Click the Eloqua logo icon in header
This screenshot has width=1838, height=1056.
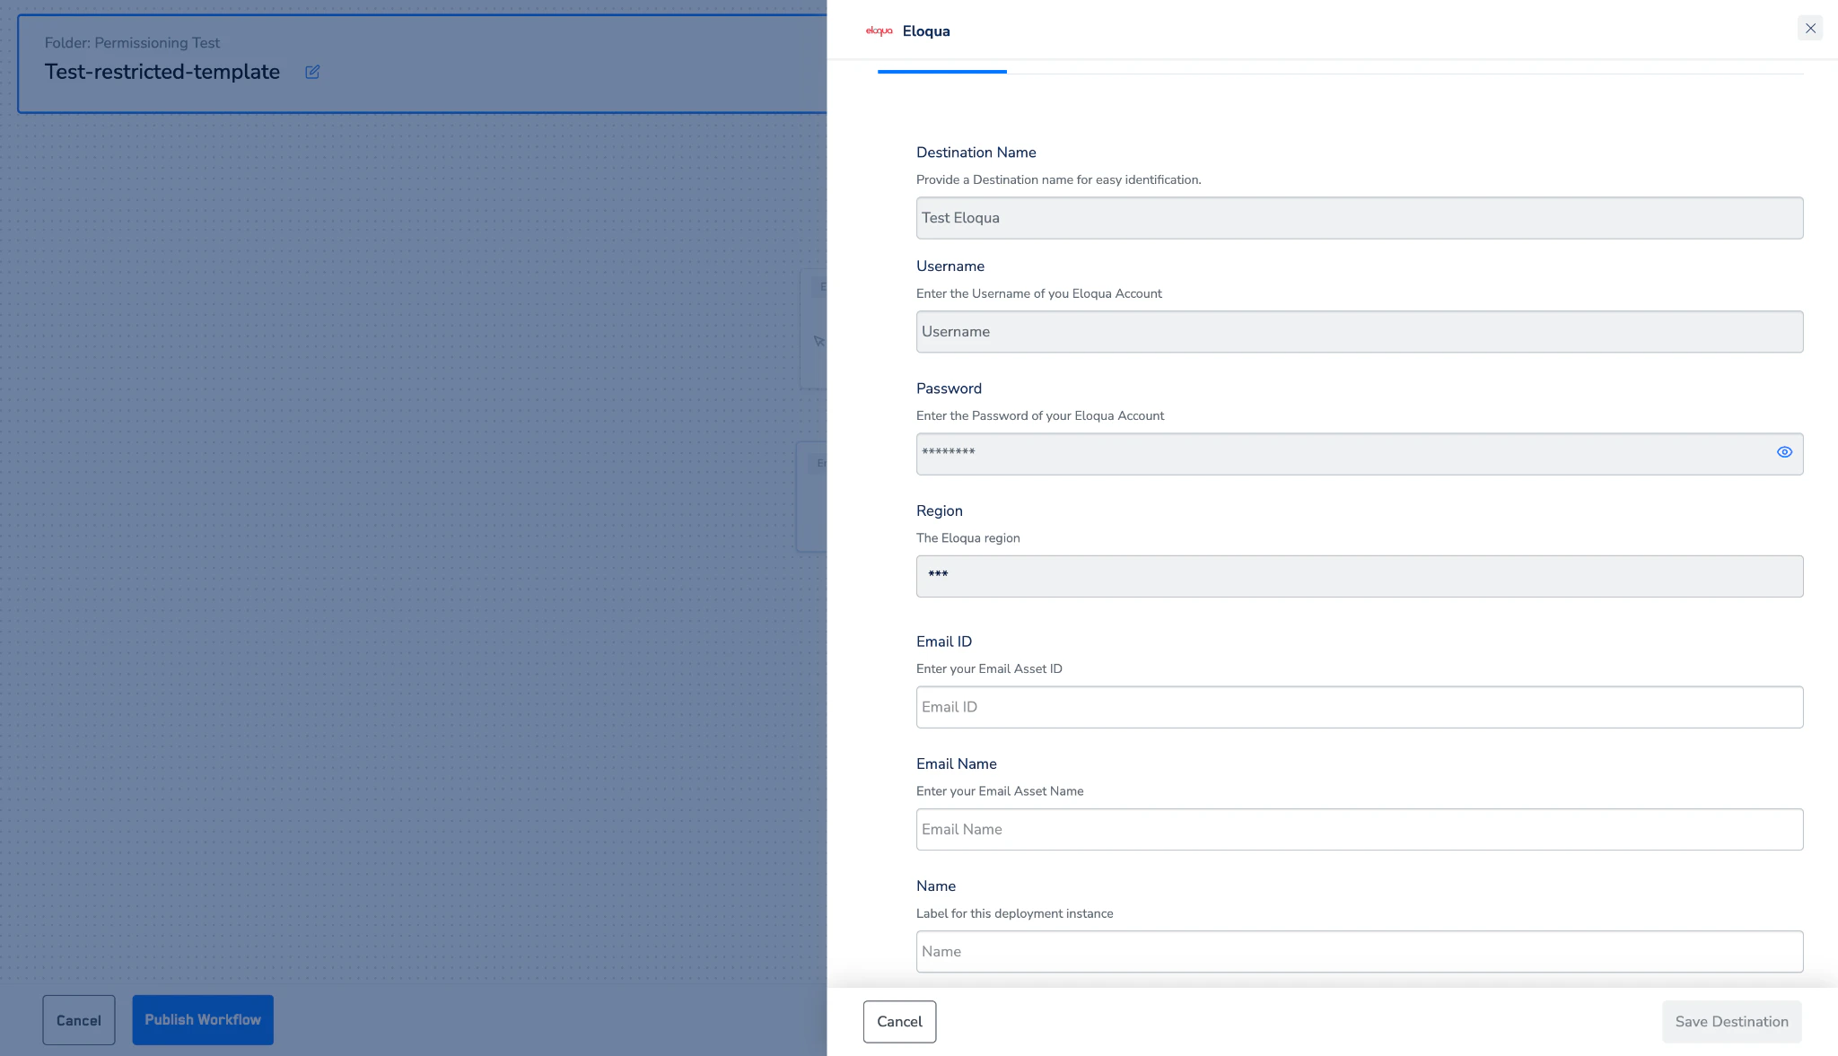(x=879, y=31)
